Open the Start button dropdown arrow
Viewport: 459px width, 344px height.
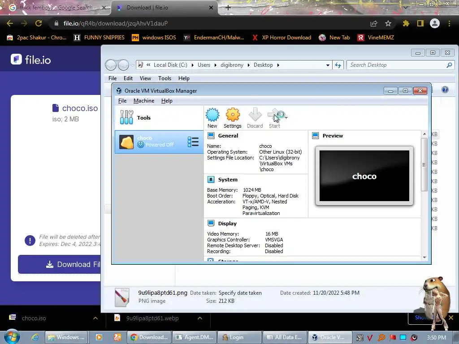tap(286, 118)
